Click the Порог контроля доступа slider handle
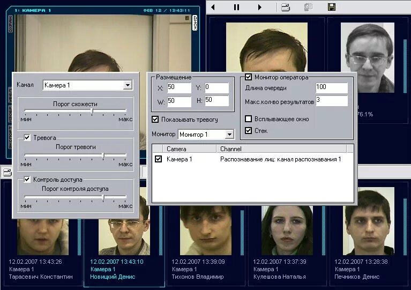411x290 pixels. (x=103, y=197)
